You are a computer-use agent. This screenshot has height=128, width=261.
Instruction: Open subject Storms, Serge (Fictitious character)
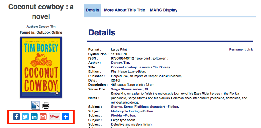tap(145, 107)
